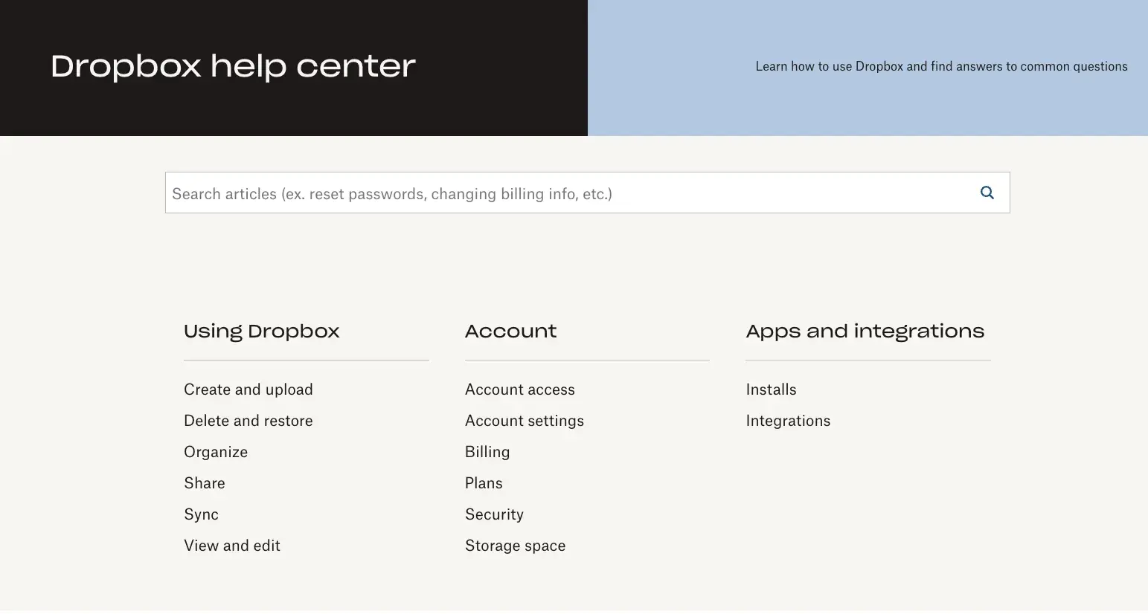Open the Delete and restore help section
This screenshot has height=614, width=1148.
248,420
